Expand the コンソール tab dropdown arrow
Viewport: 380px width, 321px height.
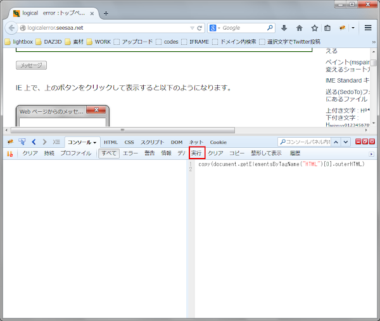[95, 143]
